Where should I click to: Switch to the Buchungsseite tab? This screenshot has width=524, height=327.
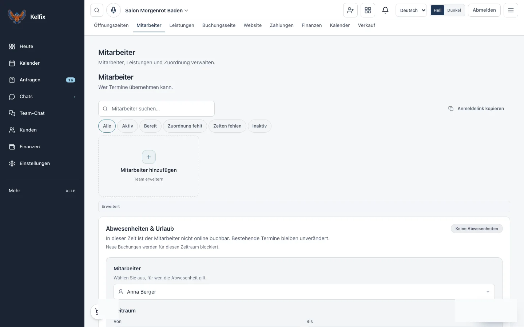point(219,25)
